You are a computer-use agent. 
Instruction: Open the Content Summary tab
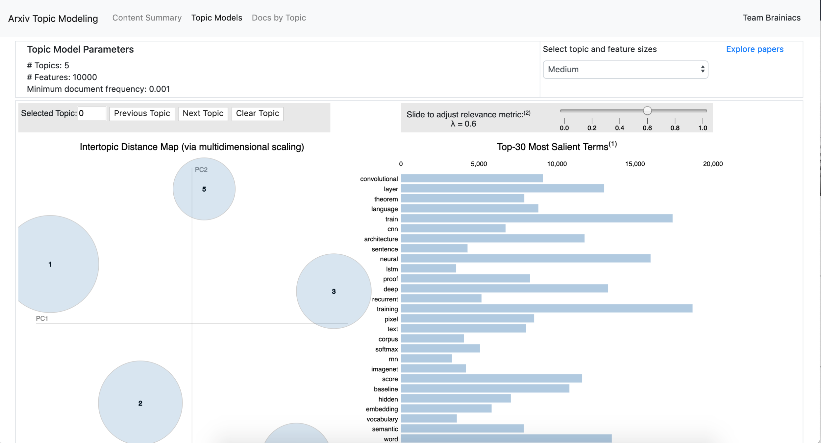(147, 18)
